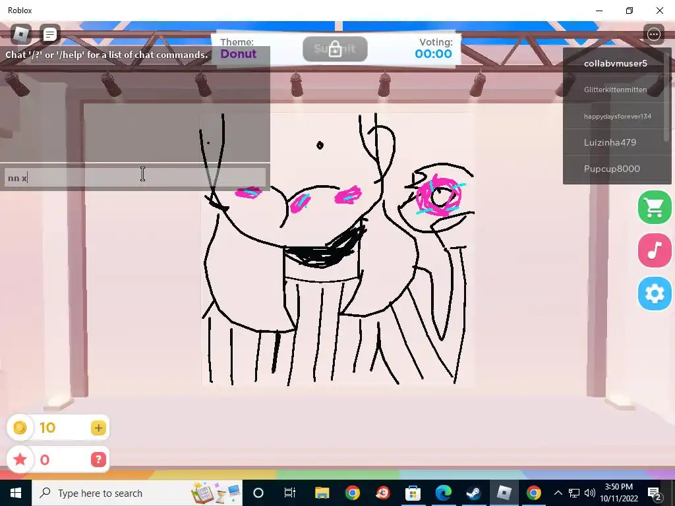Viewport: 675px width, 506px height.
Task: Open the notification center icon
Action: click(x=655, y=493)
